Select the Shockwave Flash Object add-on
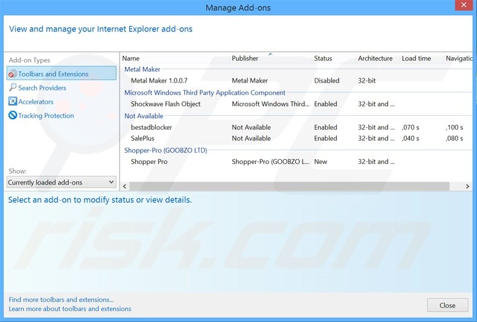Image resolution: width=477 pixels, height=322 pixels. pos(297,104)
